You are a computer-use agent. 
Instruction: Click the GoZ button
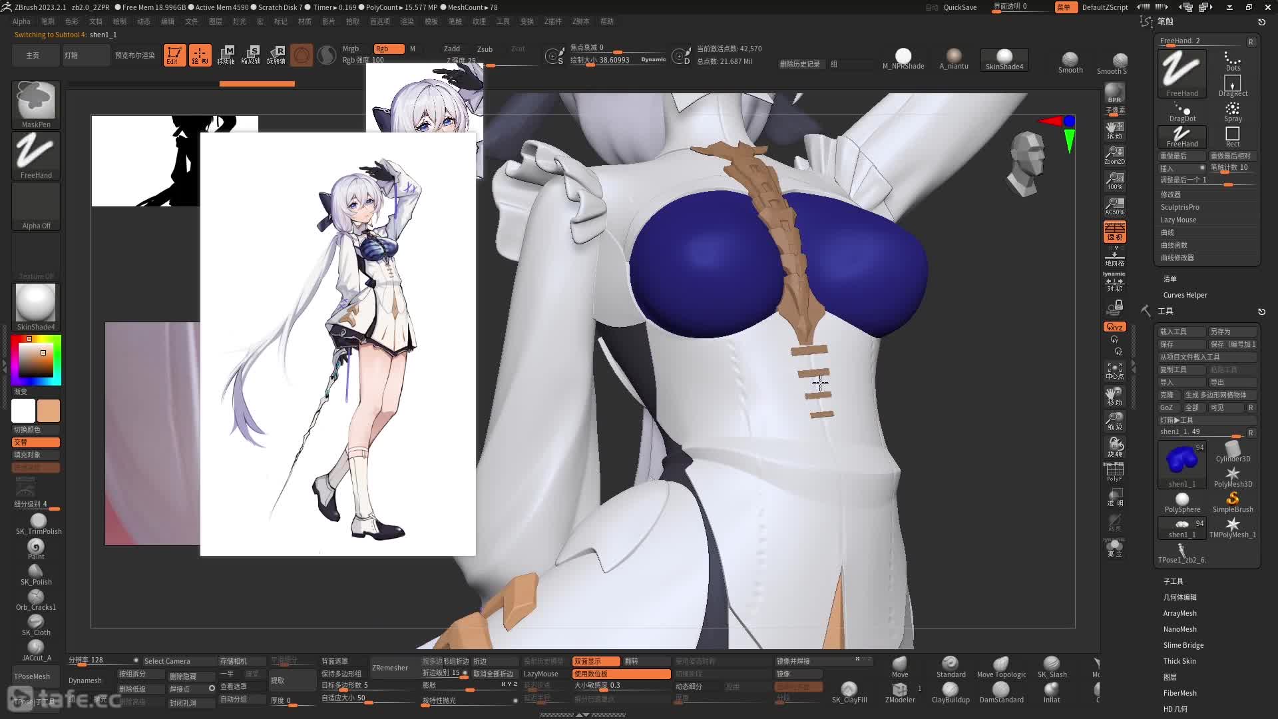point(1167,407)
